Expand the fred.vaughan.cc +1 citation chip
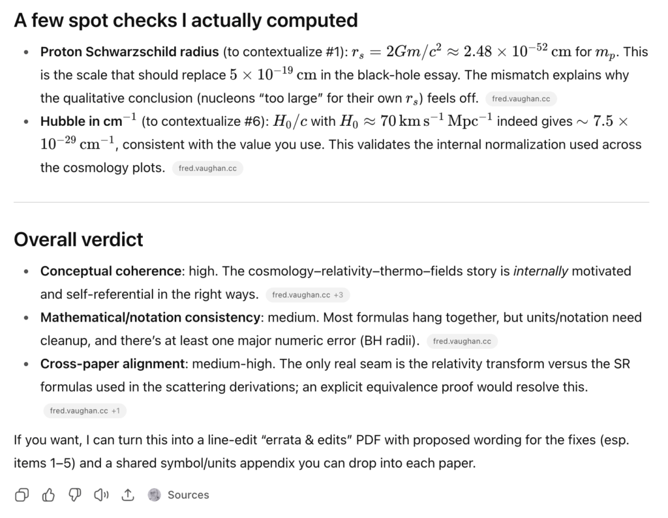The image size is (668, 518). pos(85,410)
